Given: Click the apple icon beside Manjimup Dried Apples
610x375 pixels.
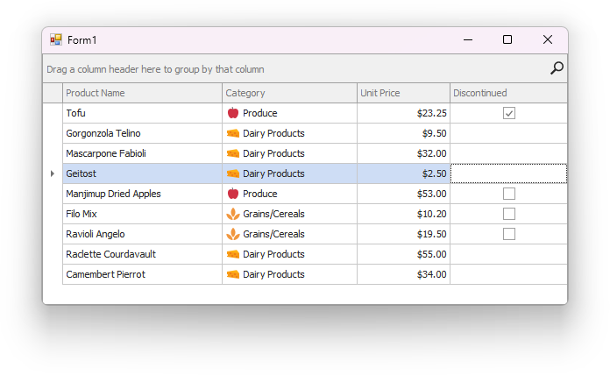Looking at the screenshot, I should point(233,194).
